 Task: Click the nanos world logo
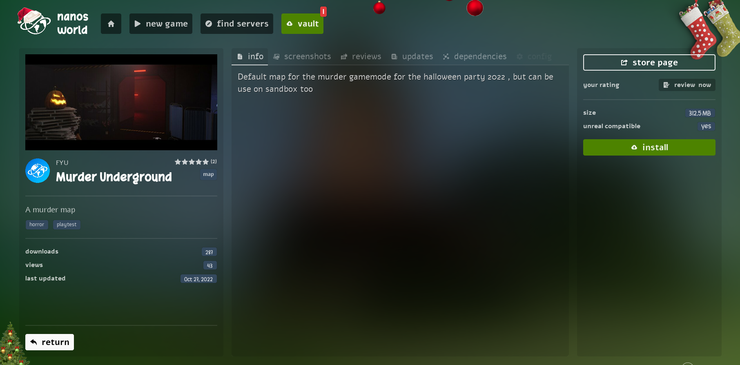point(53,22)
